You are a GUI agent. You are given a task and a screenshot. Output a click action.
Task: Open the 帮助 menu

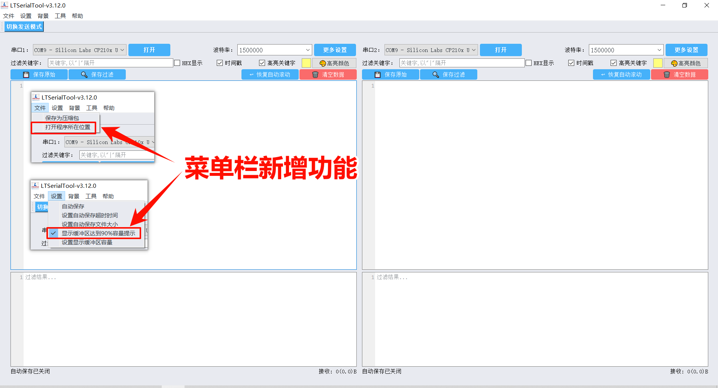click(77, 16)
